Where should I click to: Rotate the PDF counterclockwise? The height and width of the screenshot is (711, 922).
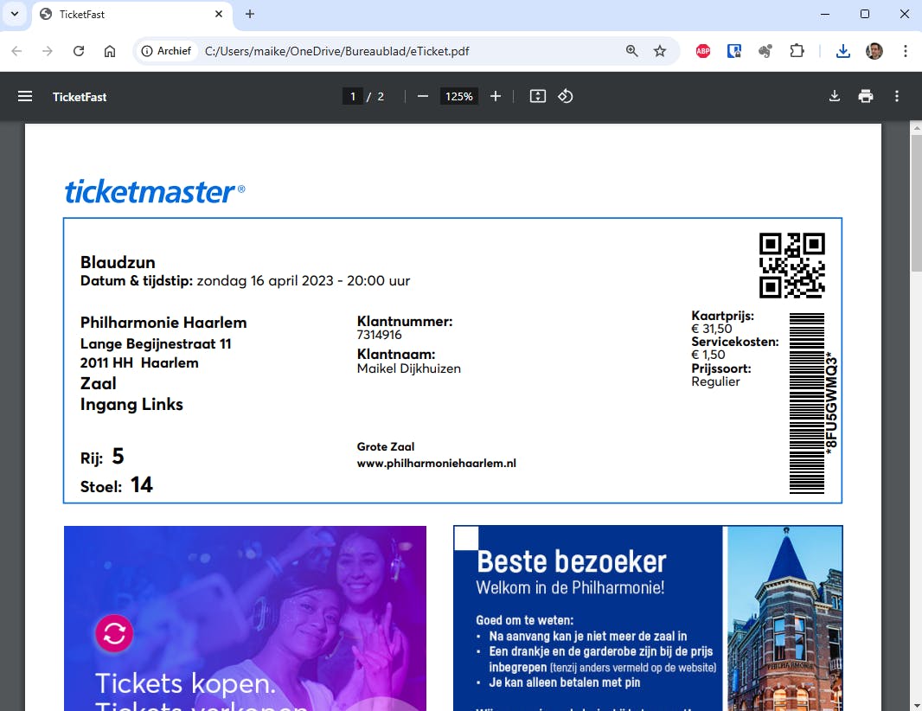click(566, 97)
